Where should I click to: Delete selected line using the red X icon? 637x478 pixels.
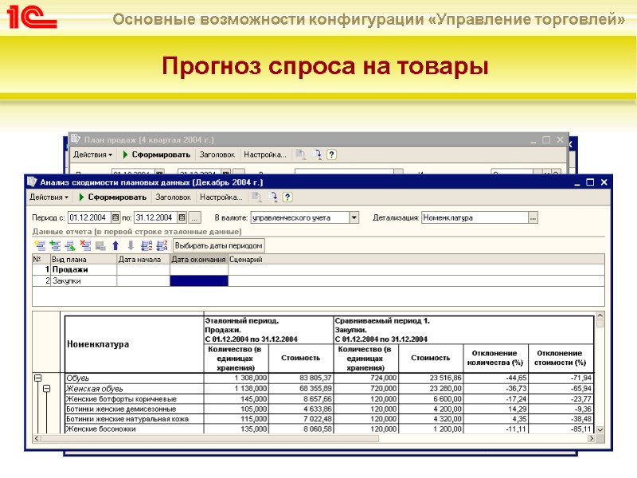point(87,245)
